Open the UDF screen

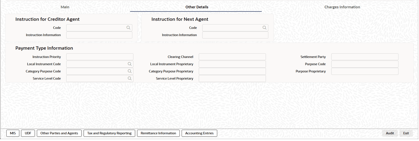pos(28,133)
